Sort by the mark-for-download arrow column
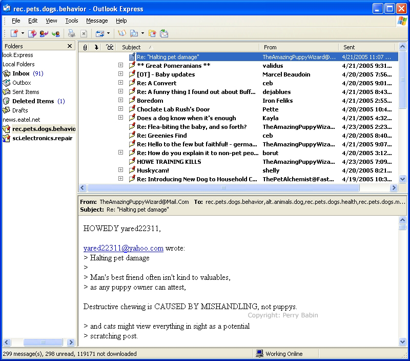 96,47
